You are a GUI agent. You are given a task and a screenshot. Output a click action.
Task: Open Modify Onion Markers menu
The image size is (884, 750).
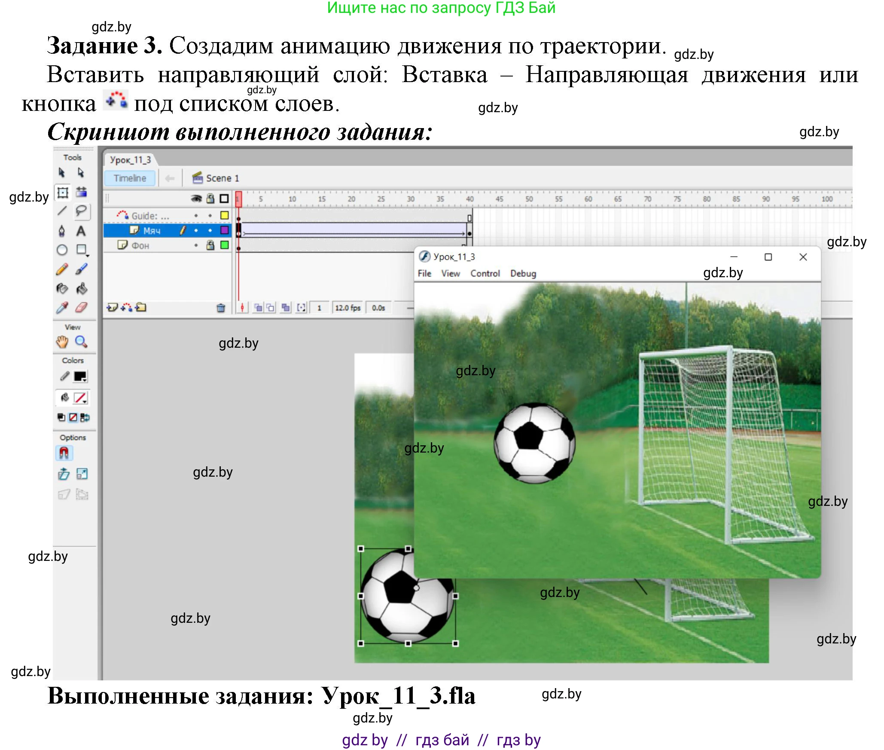302,308
